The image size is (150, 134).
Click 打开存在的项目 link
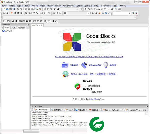pos(95,65)
